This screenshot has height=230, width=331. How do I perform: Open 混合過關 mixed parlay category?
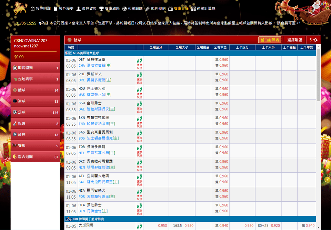point(35,157)
